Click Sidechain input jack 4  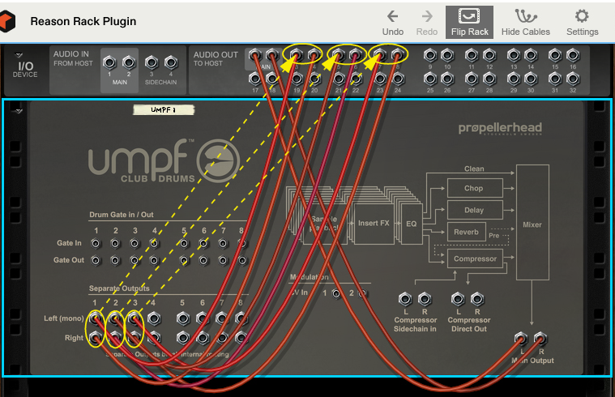coord(171,62)
